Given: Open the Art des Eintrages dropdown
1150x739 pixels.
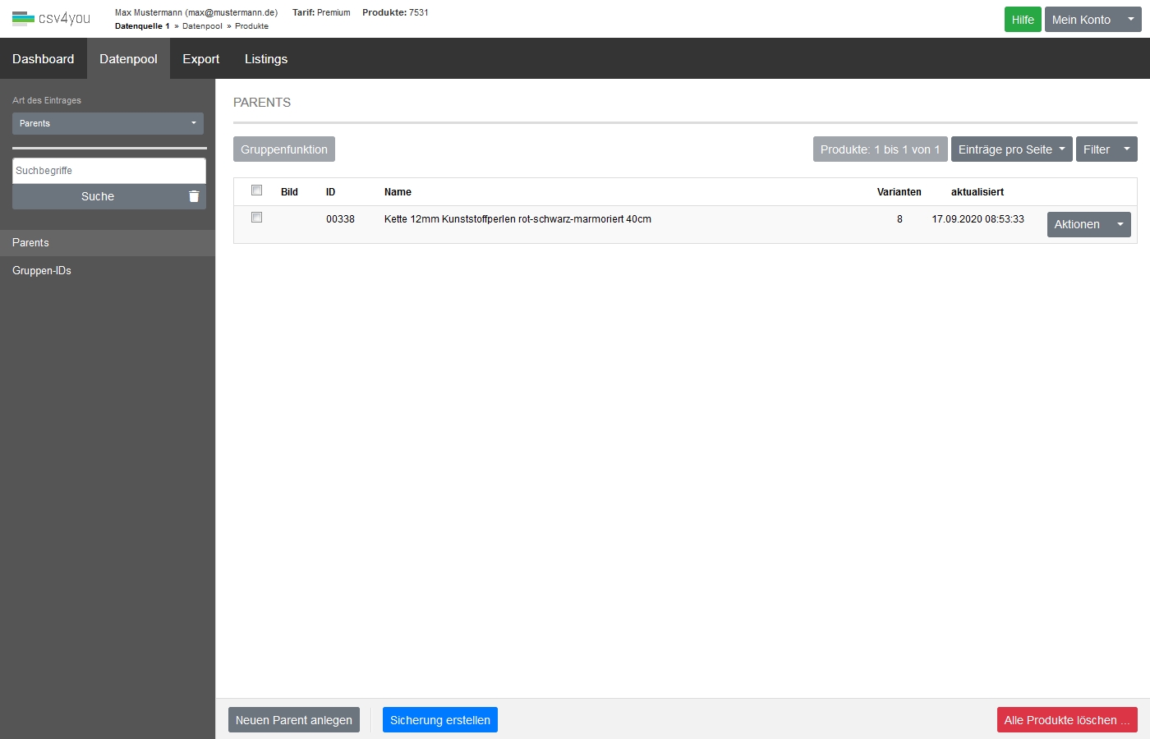Looking at the screenshot, I should coord(108,123).
